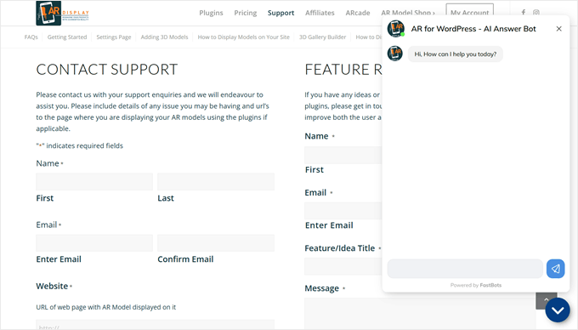Go to the Affiliates page
This screenshot has width=578, height=330.
pyautogui.click(x=320, y=13)
